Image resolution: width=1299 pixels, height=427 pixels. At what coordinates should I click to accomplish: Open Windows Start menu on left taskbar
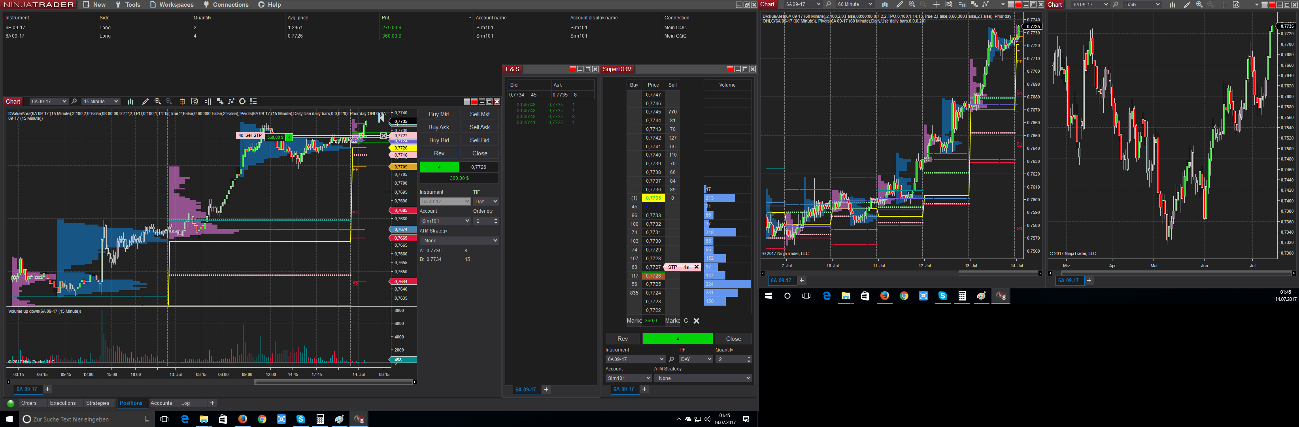coord(9,419)
